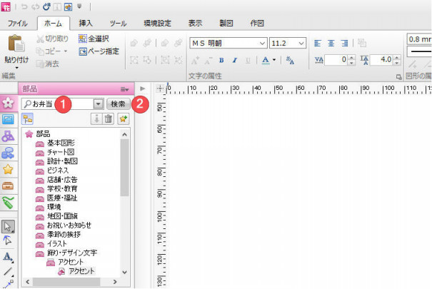Select the text tool (A) in left toolbar
The width and height of the screenshot is (432, 289).
point(9,256)
